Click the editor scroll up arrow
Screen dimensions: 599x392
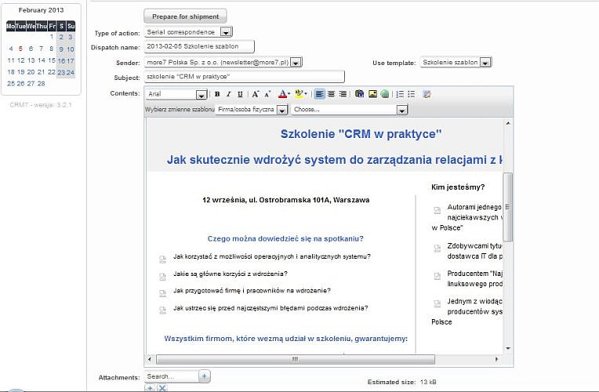pos(508,123)
